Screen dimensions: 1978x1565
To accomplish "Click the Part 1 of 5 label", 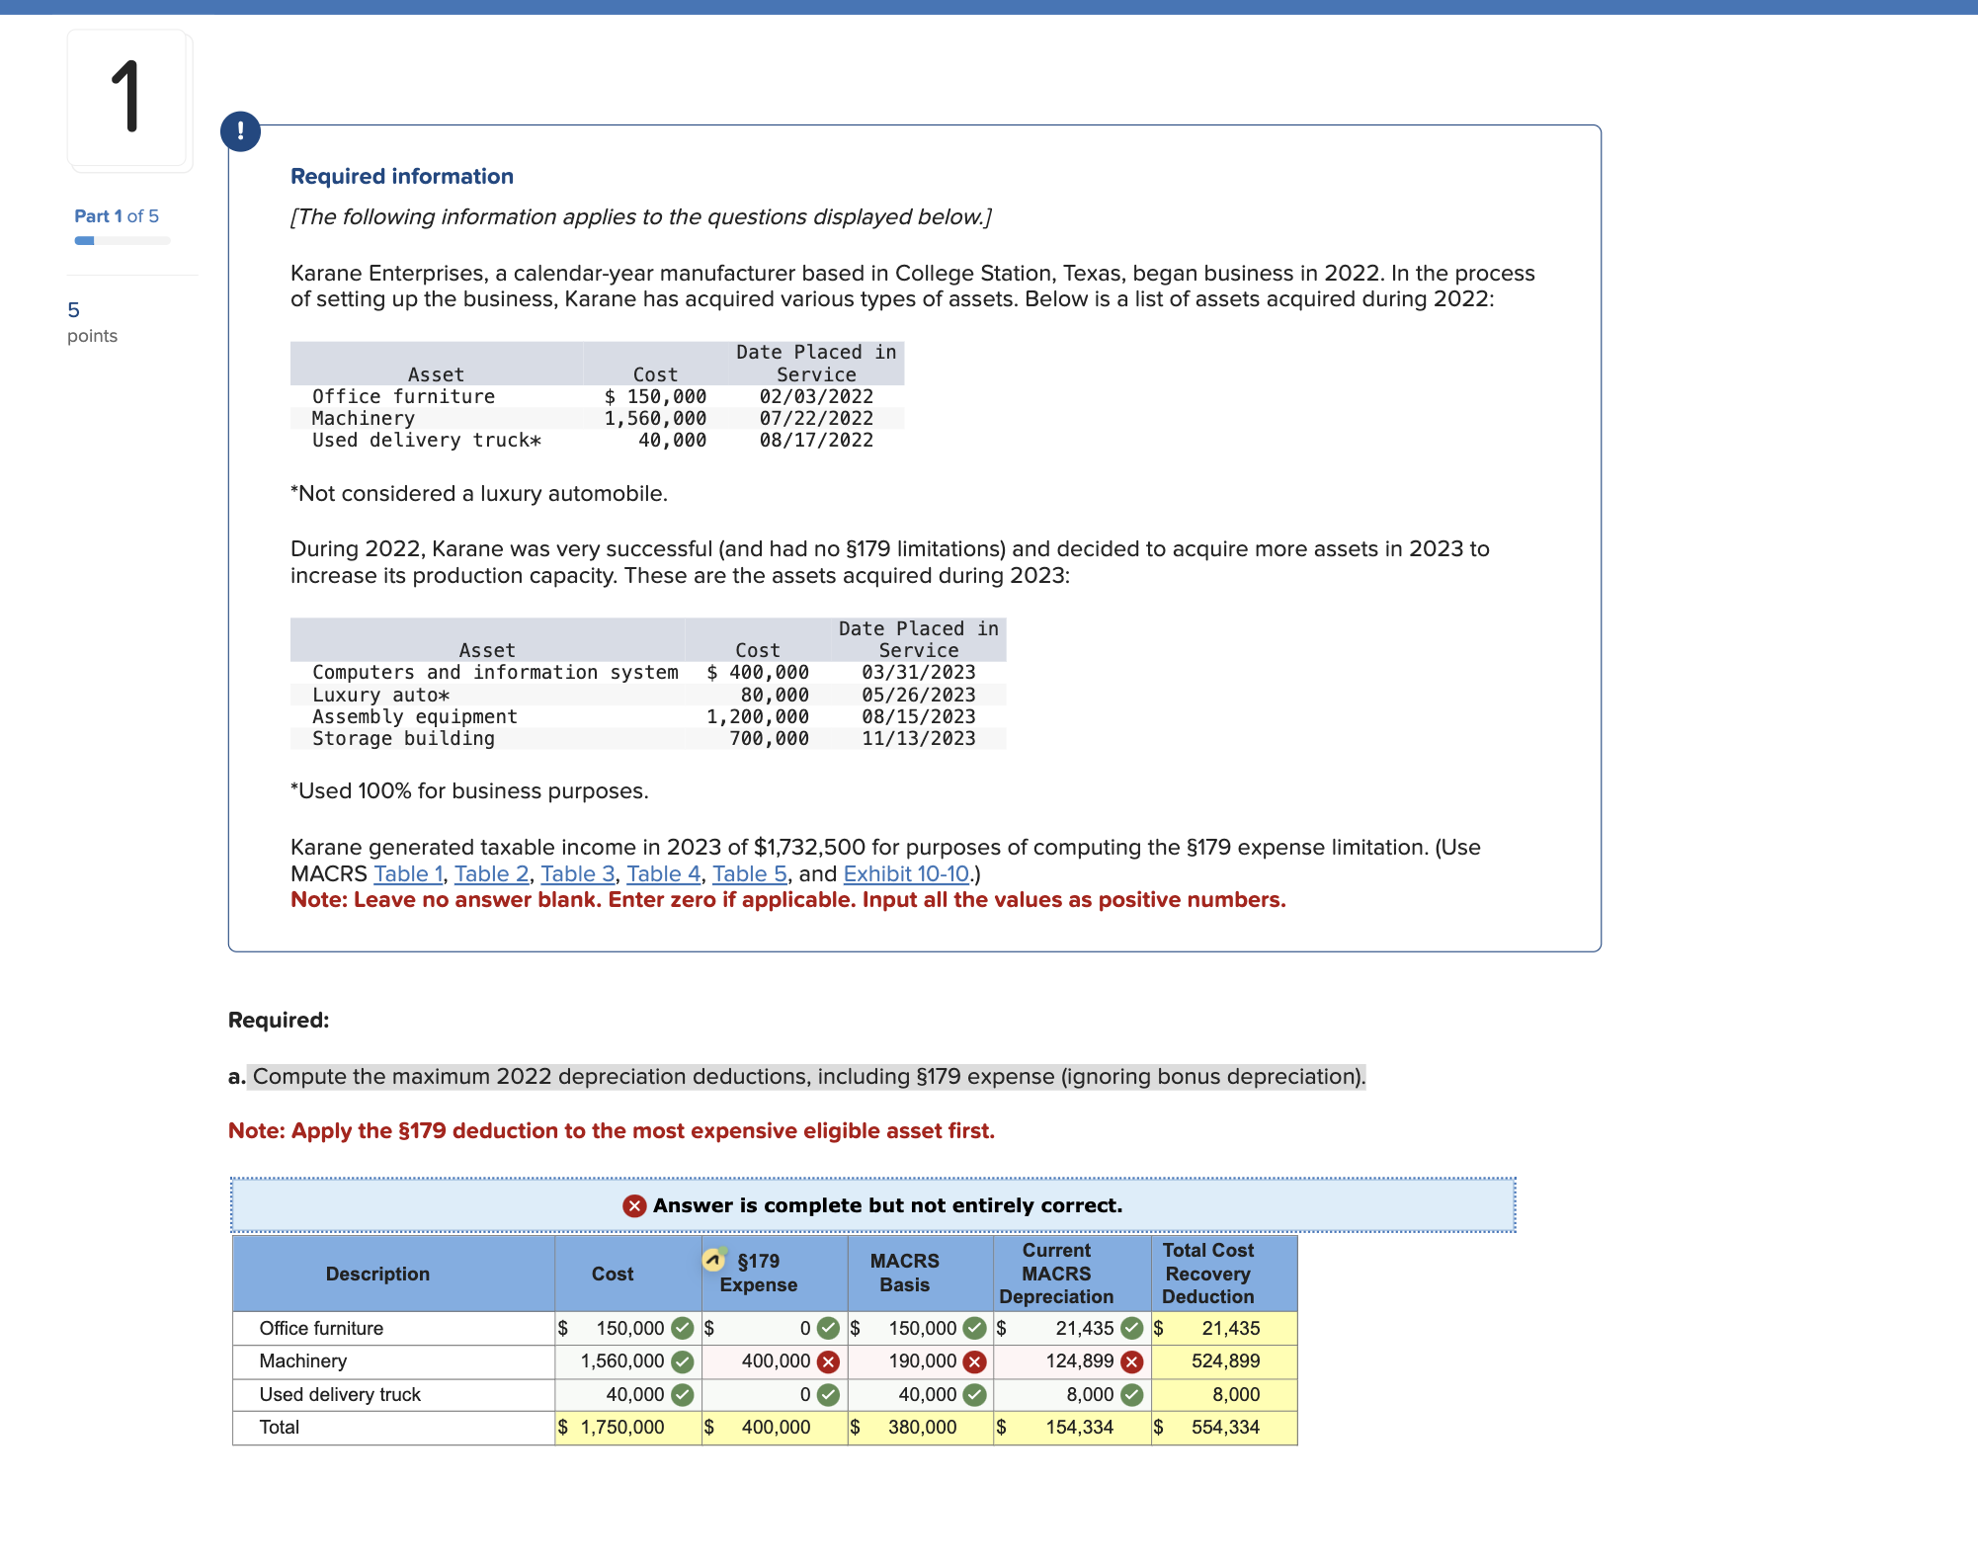I will (x=117, y=215).
